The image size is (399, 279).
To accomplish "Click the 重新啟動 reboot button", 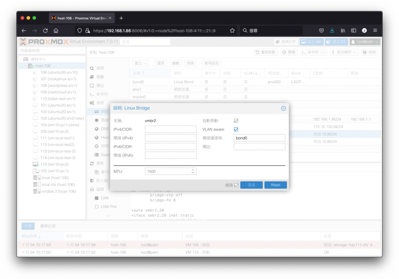I will pos(265,52).
